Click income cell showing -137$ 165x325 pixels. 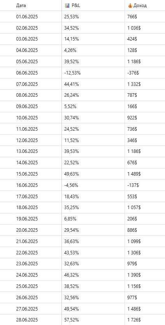point(133,185)
